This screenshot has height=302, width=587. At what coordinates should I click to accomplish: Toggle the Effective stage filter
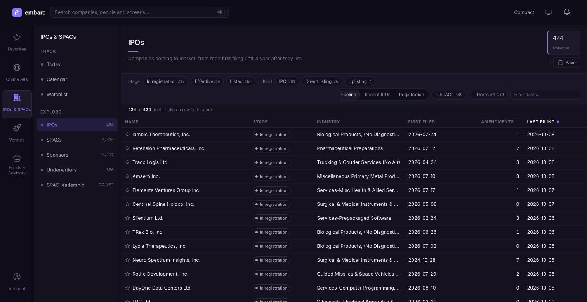[x=207, y=81]
